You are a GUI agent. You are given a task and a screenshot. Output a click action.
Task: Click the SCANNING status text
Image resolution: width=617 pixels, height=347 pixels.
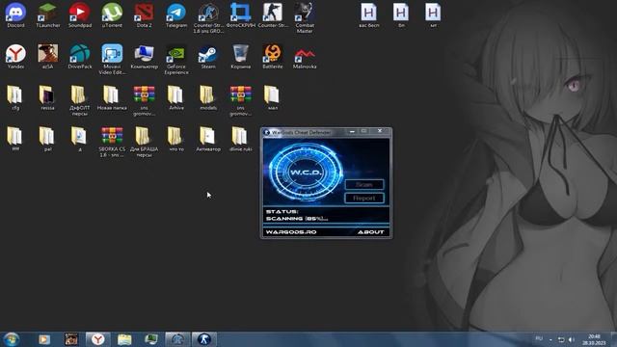[297, 219]
